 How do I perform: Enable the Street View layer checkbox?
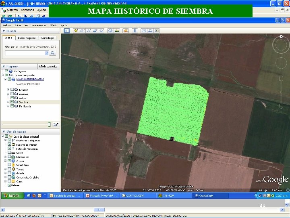click(x=9, y=165)
